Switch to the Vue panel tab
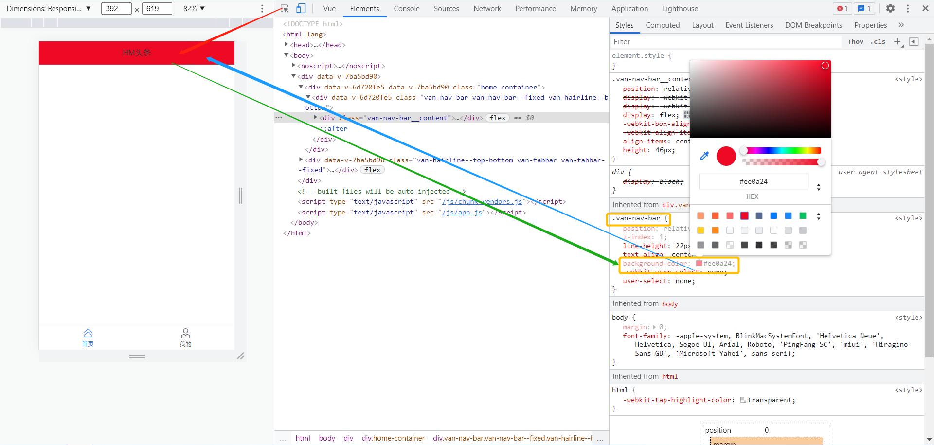Image resolution: width=934 pixels, height=445 pixels. coord(329,8)
